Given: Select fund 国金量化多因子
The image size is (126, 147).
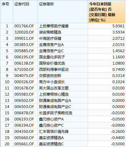Looking at the screenshot, I should point(52,57).
